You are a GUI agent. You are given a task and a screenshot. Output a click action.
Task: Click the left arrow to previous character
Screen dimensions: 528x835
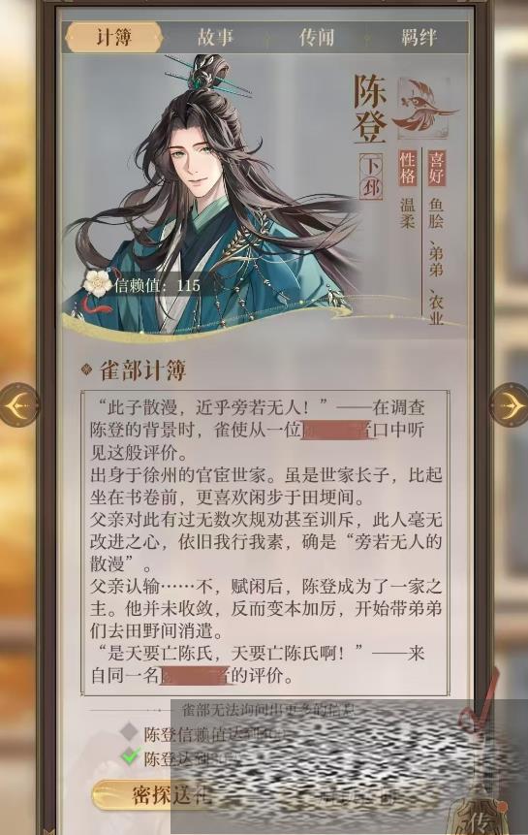pyautogui.click(x=18, y=404)
